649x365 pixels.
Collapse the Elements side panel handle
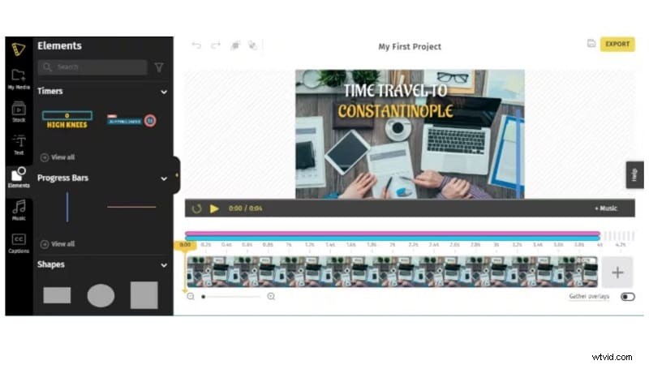pos(177,175)
